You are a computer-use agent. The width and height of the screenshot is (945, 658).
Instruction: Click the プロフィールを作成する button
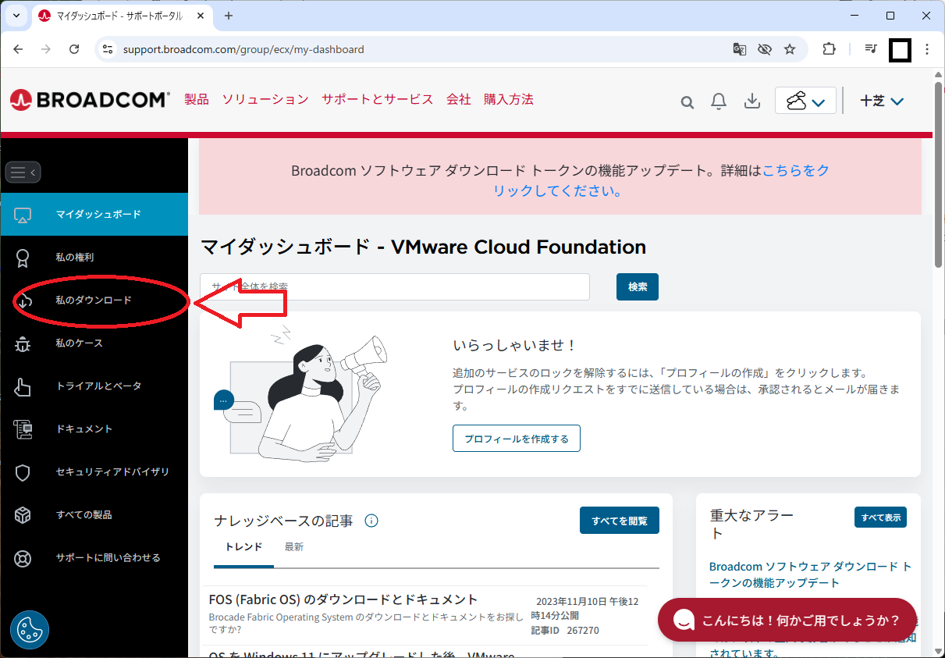pos(516,439)
